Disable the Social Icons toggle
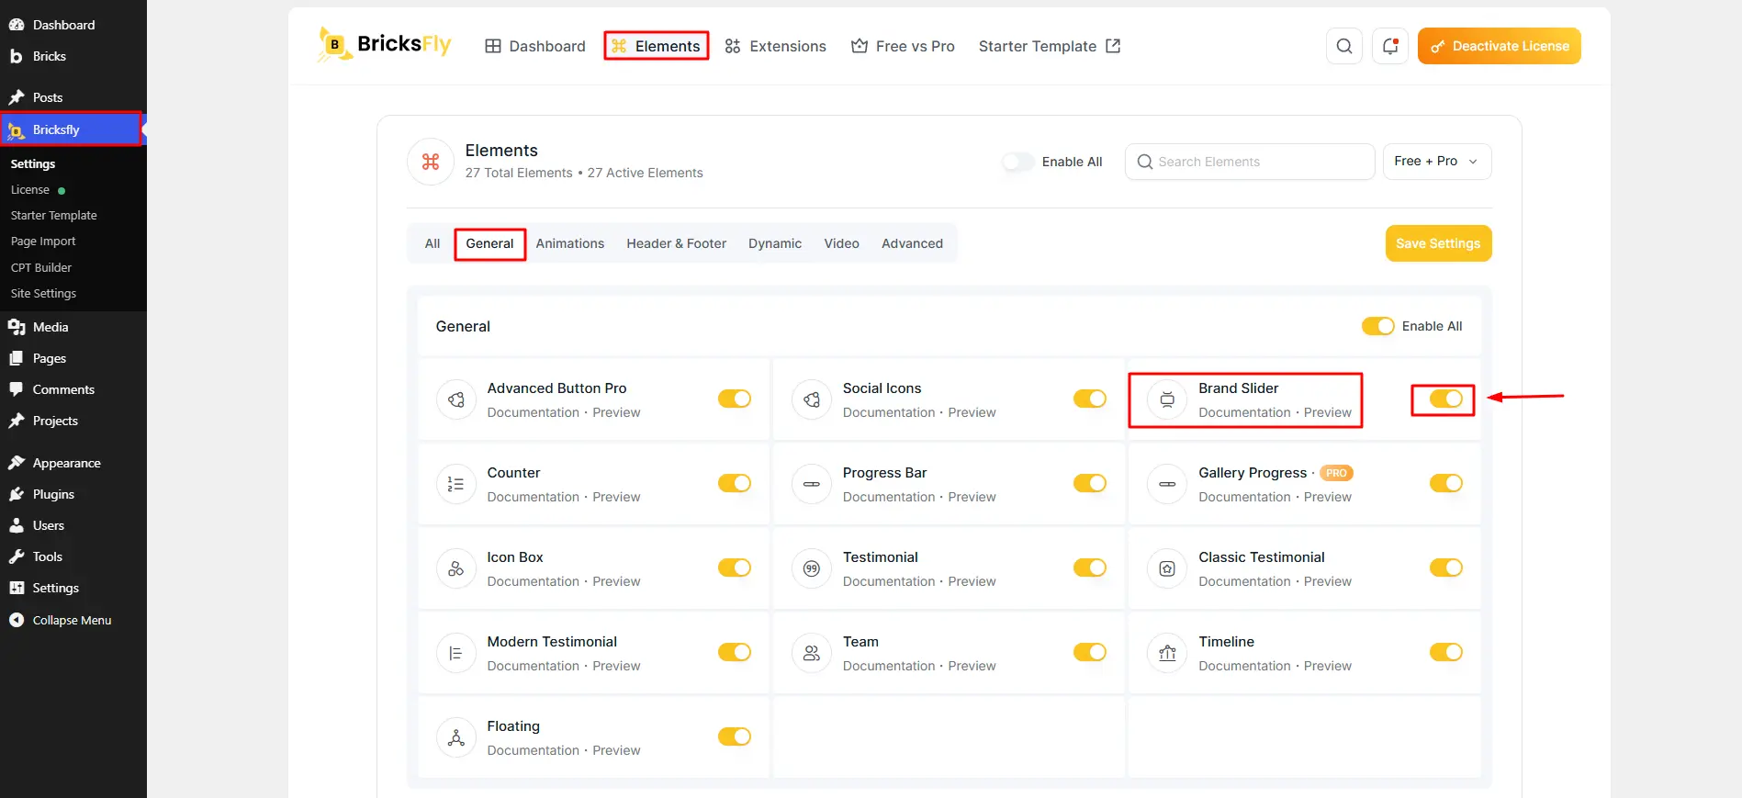1742x798 pixels. (x=1090, y=399)
